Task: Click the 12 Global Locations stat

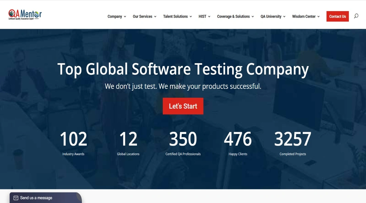Action: (x=128, y=142)
